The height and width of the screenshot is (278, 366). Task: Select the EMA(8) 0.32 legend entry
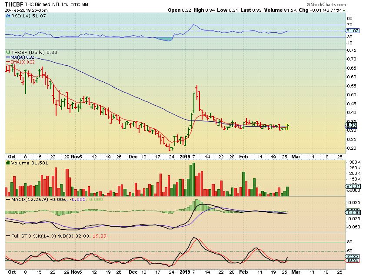point(20,62)
